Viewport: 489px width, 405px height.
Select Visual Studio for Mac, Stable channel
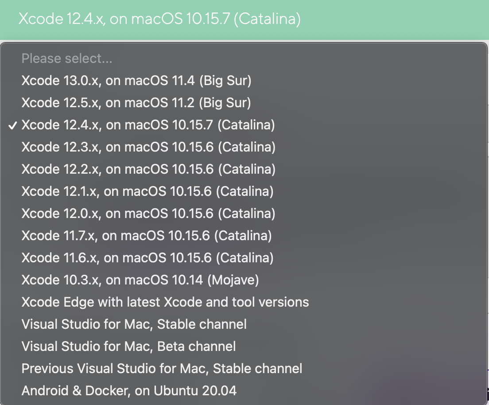(x=134, y=324)
